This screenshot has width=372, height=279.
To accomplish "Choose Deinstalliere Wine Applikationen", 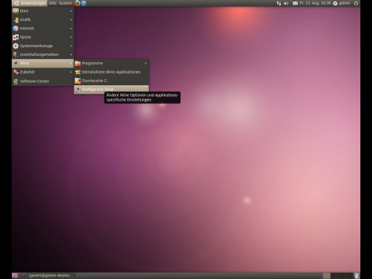I will pos(112,72).
